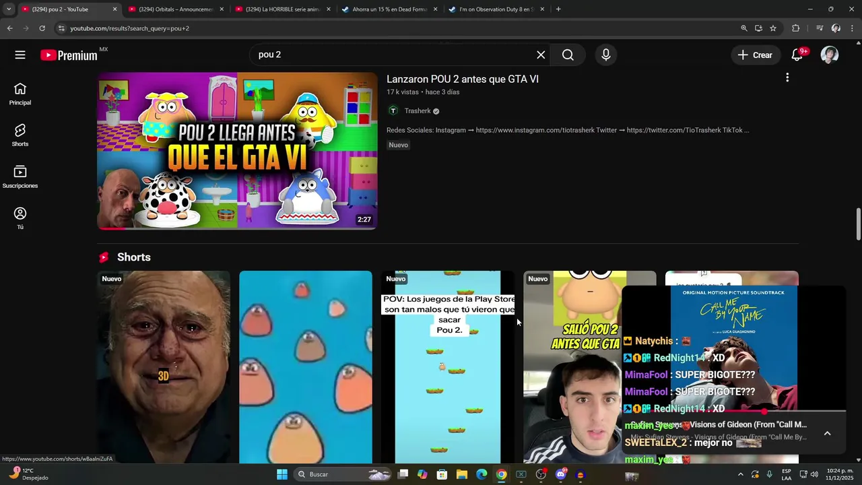
Task: Open ESP LAA language switcher
Action: click(787, 474)
